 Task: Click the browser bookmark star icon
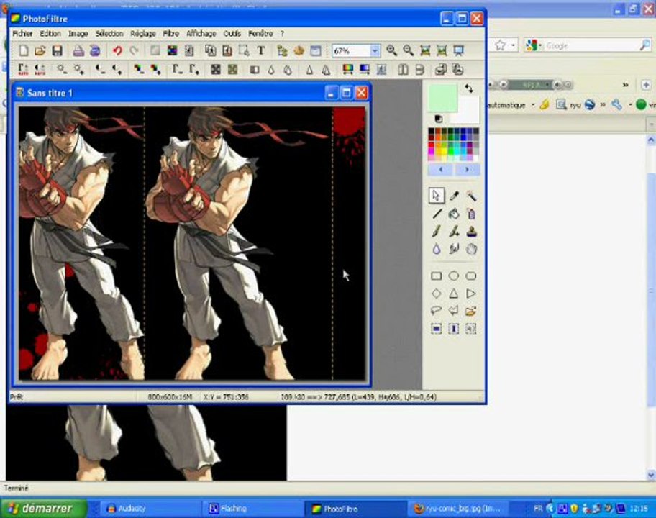pos(501,45)
